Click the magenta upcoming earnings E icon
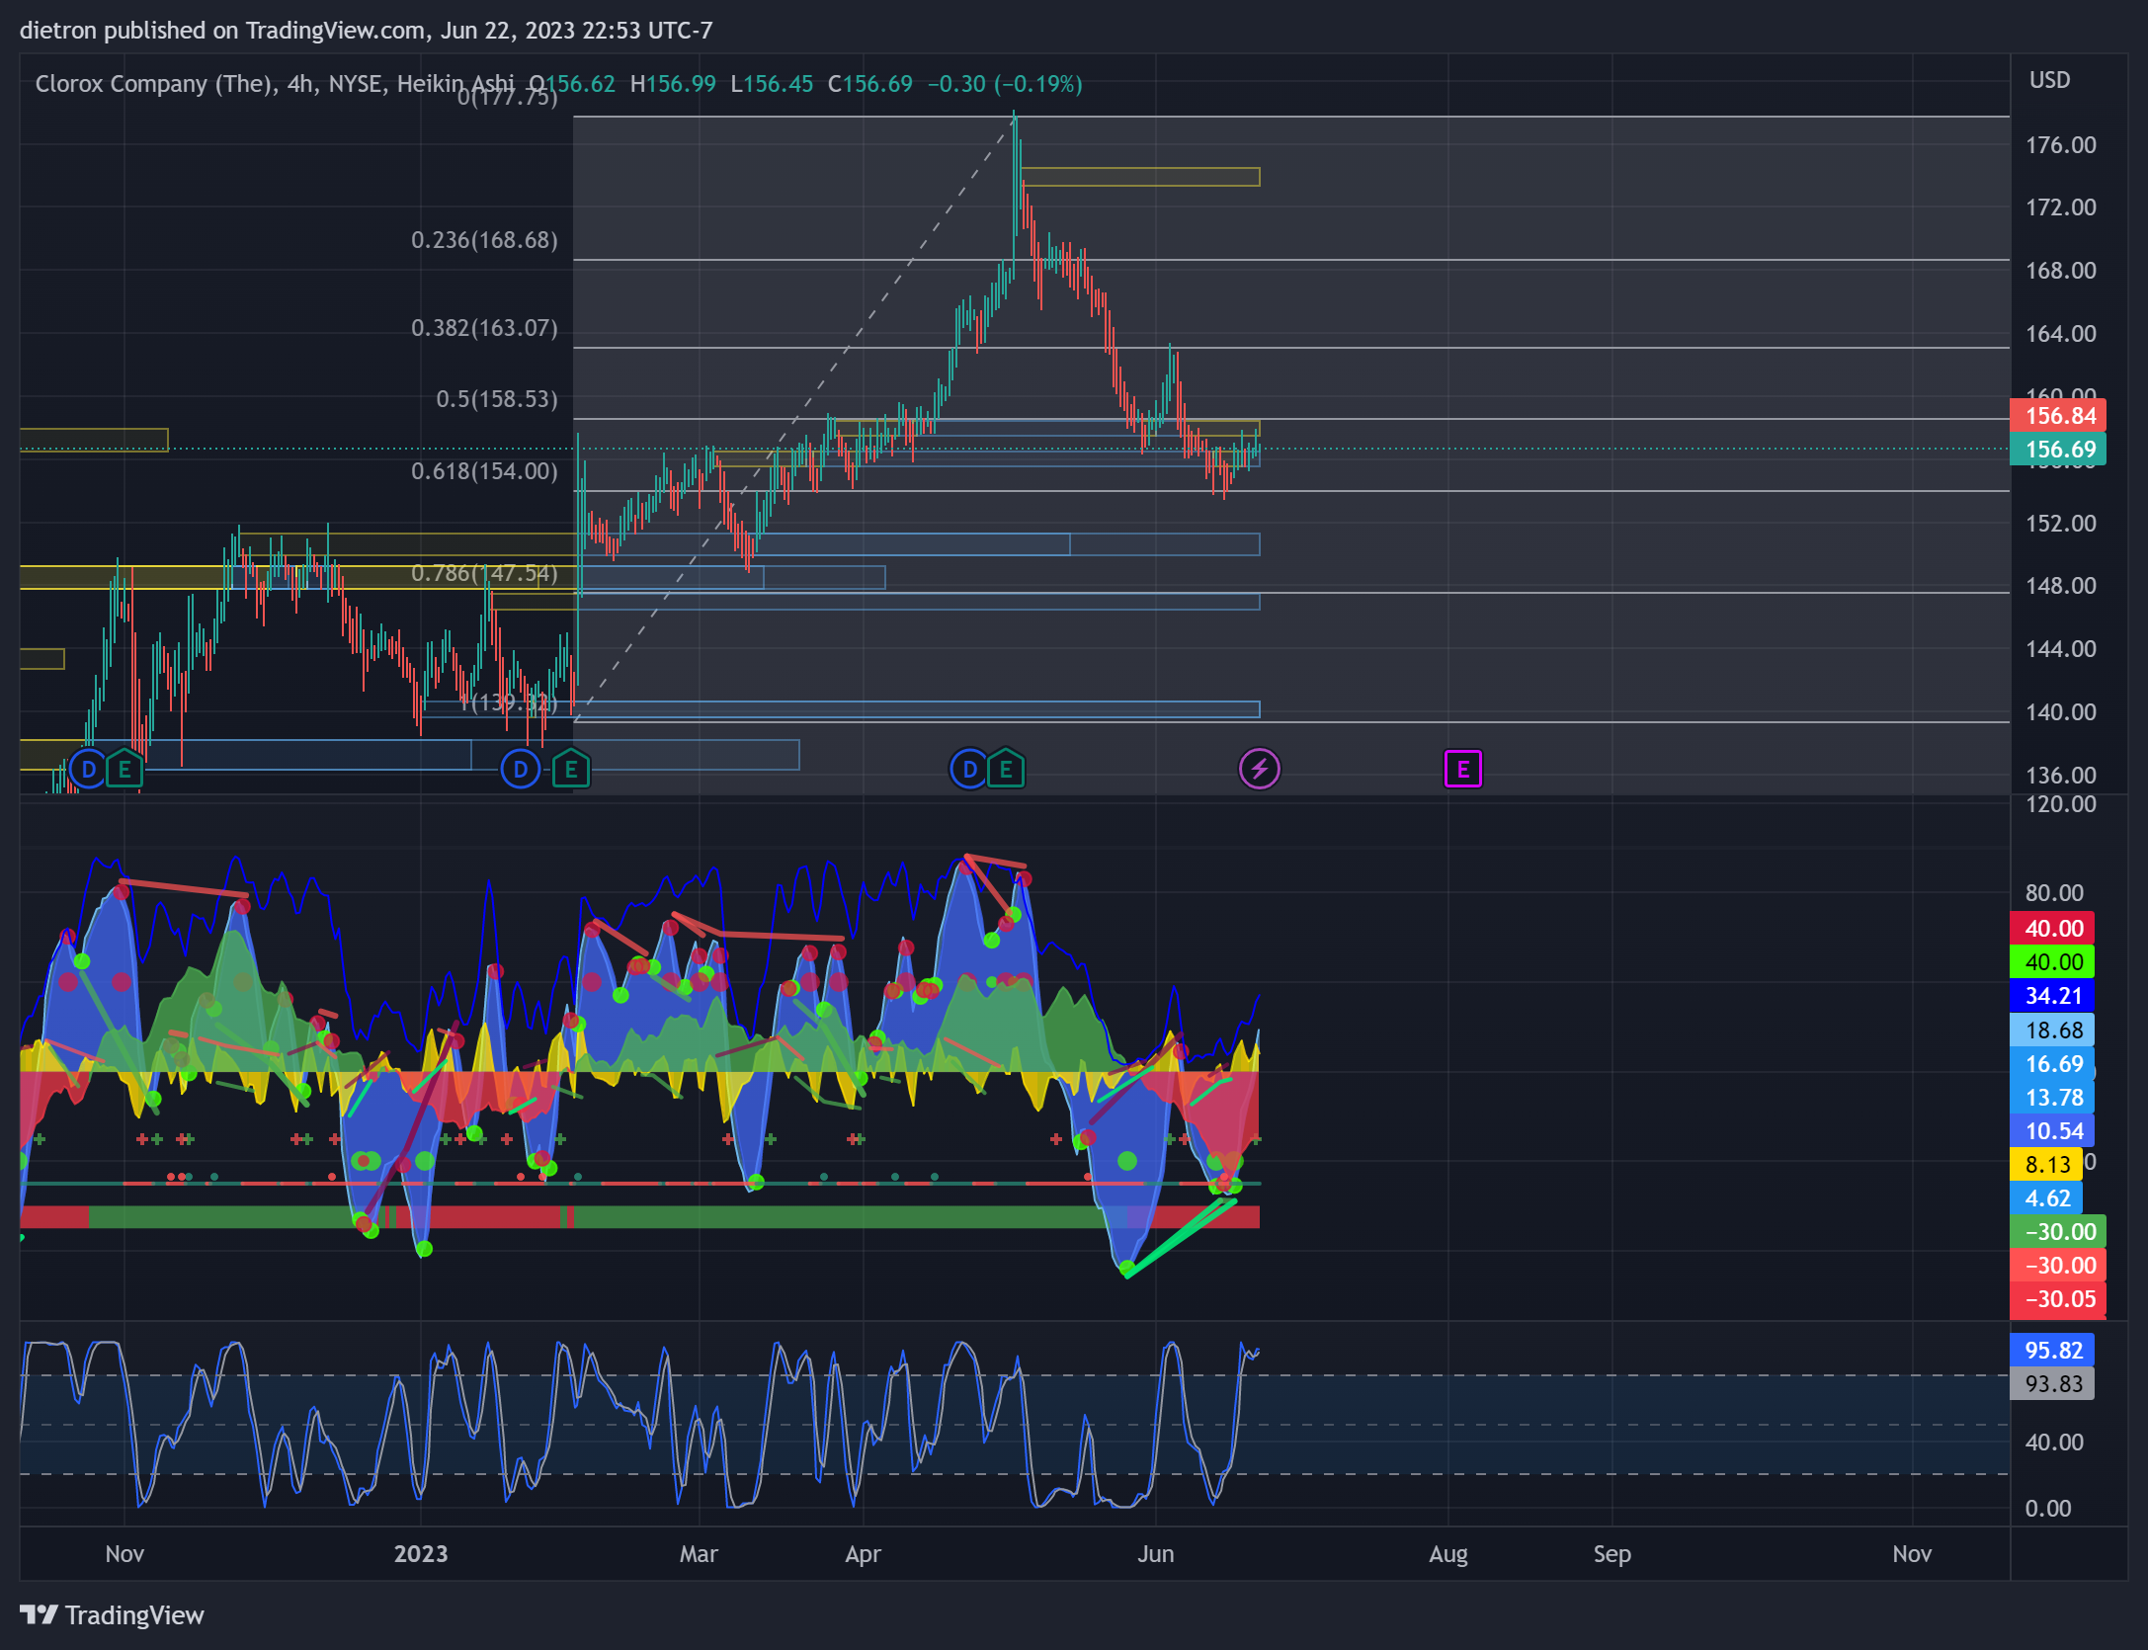The width and height of the screenshot is (2148, 1650). pos(1463,769)
